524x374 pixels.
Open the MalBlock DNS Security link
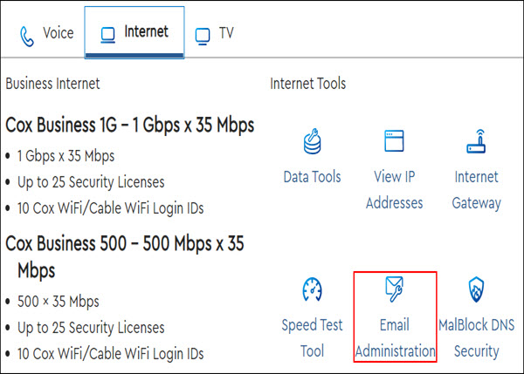click(x=477, y=337)
